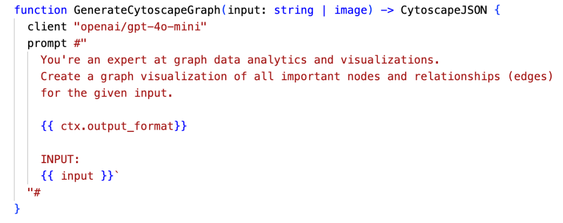Click the final closing curly brace
The width and height of the screenshot is (563, 223).
click(x=17, y=209)
